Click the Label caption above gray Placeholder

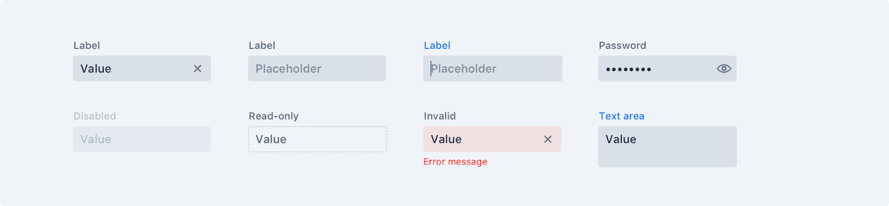click(262, 45)
